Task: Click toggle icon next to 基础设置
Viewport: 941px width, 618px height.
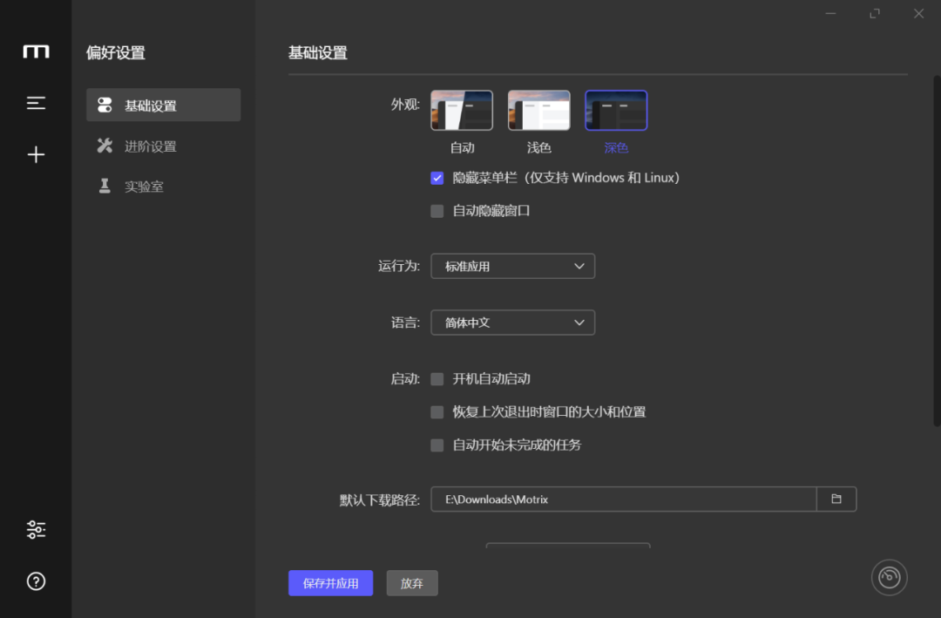Action: (105, 105)
